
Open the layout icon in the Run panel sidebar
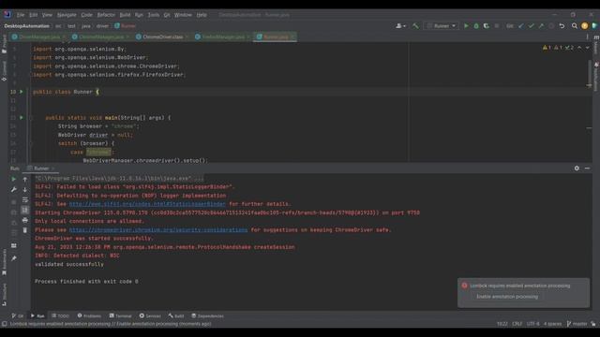click(x=14, y=245)
